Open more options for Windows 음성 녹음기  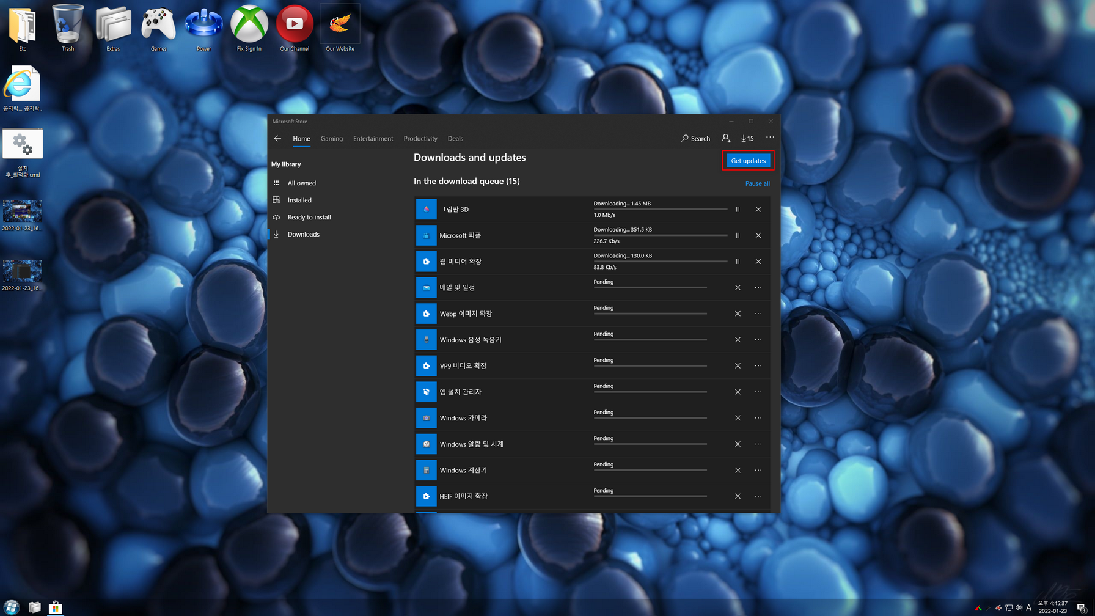coord(758,340)
